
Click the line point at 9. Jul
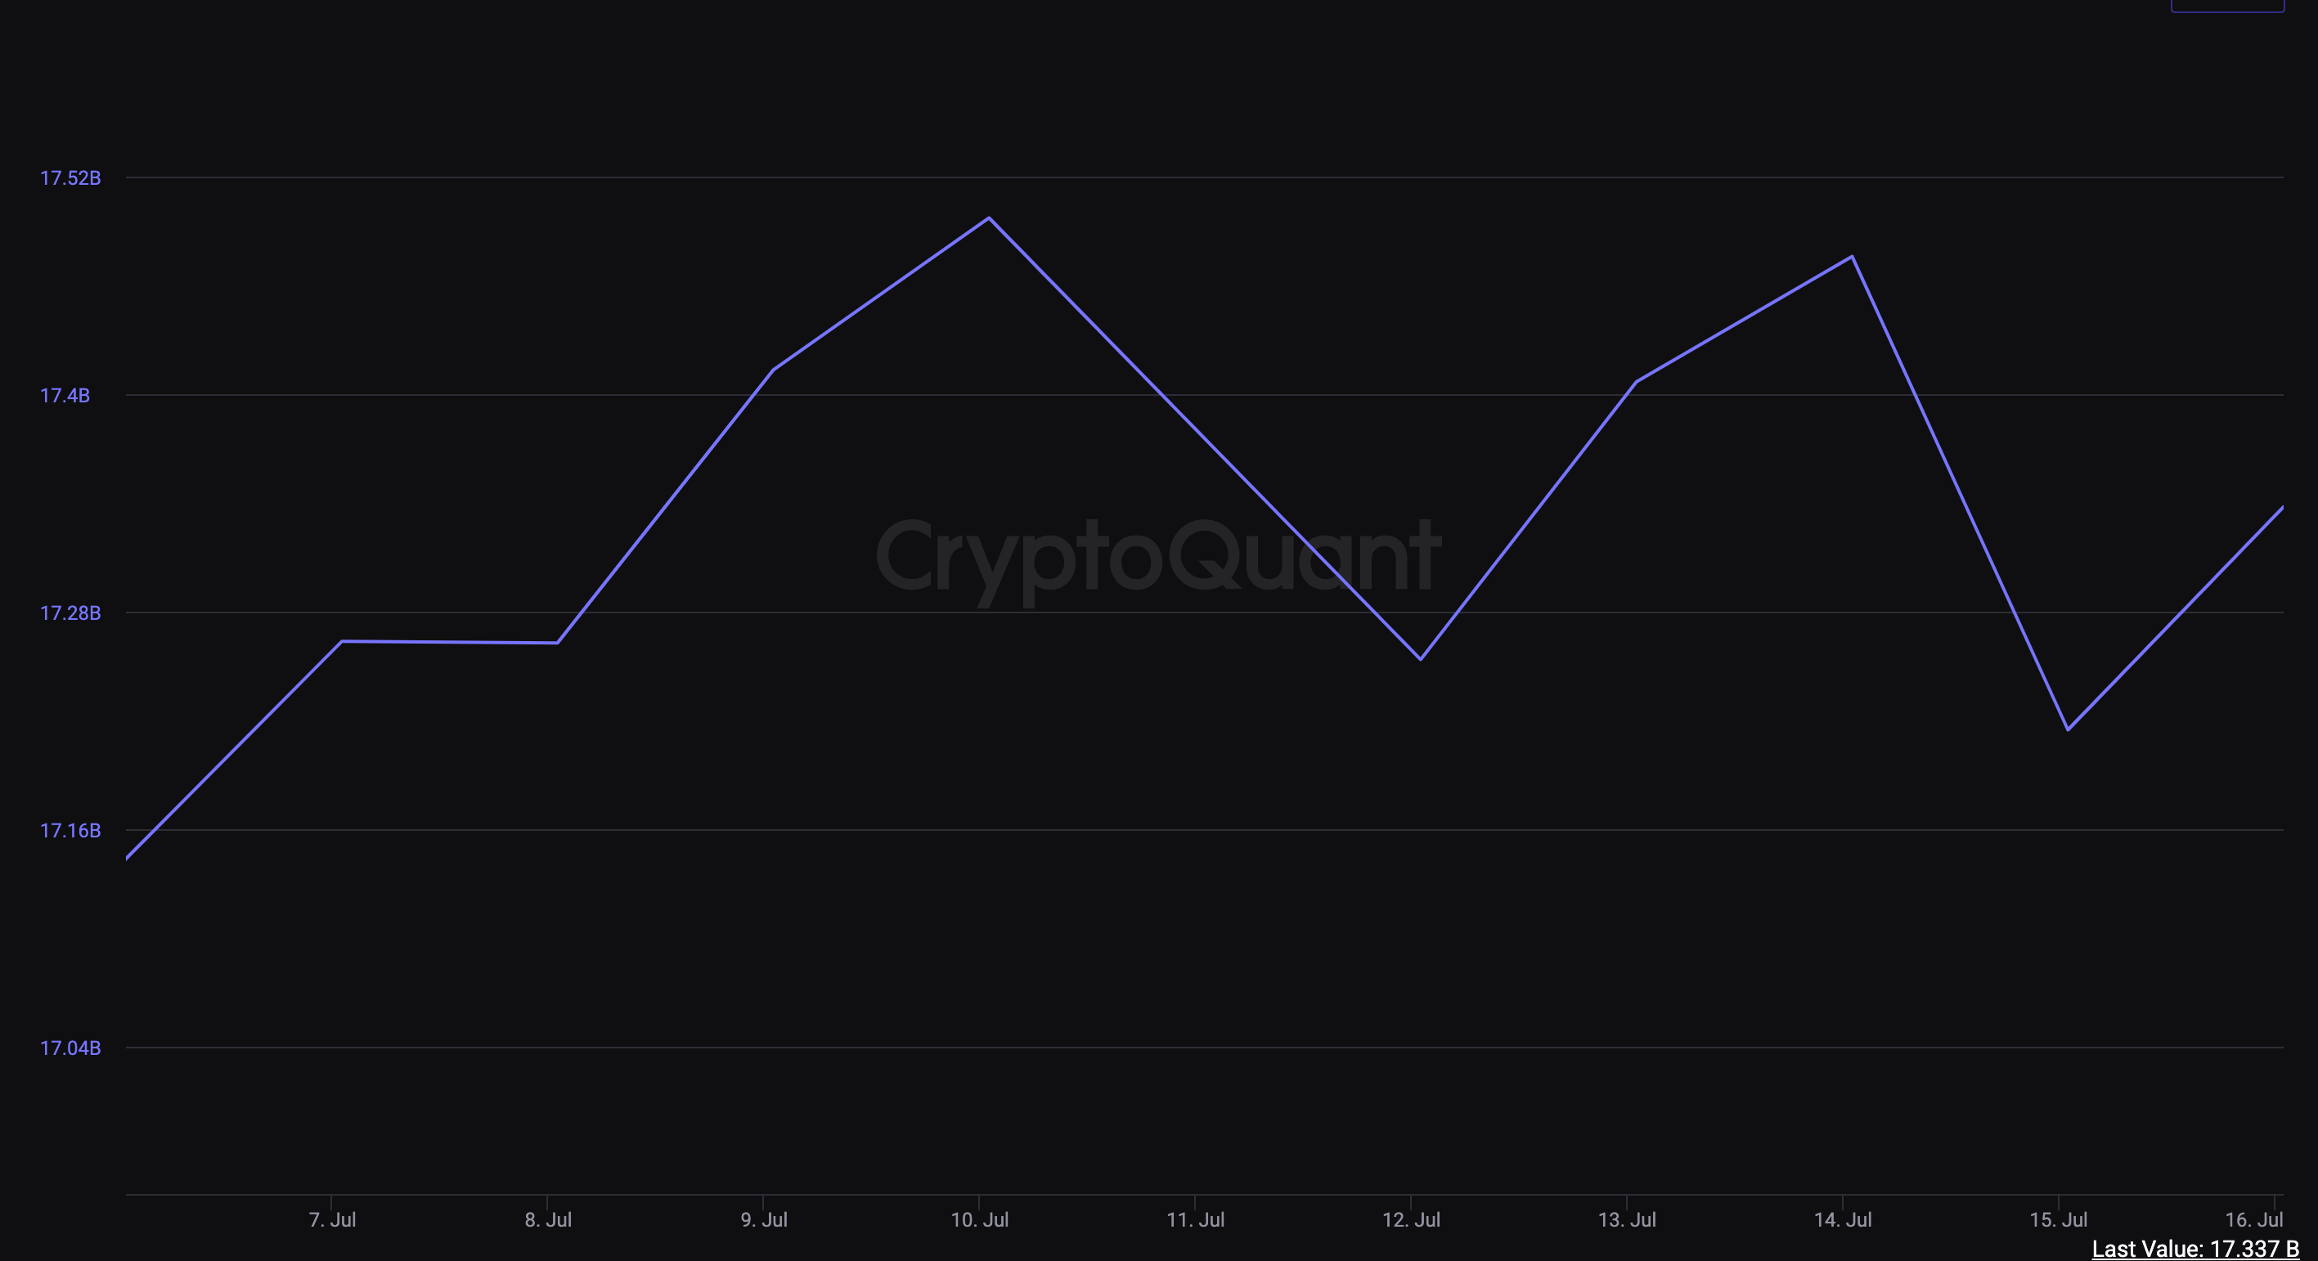pyautogui.click(x=773, y=370)
